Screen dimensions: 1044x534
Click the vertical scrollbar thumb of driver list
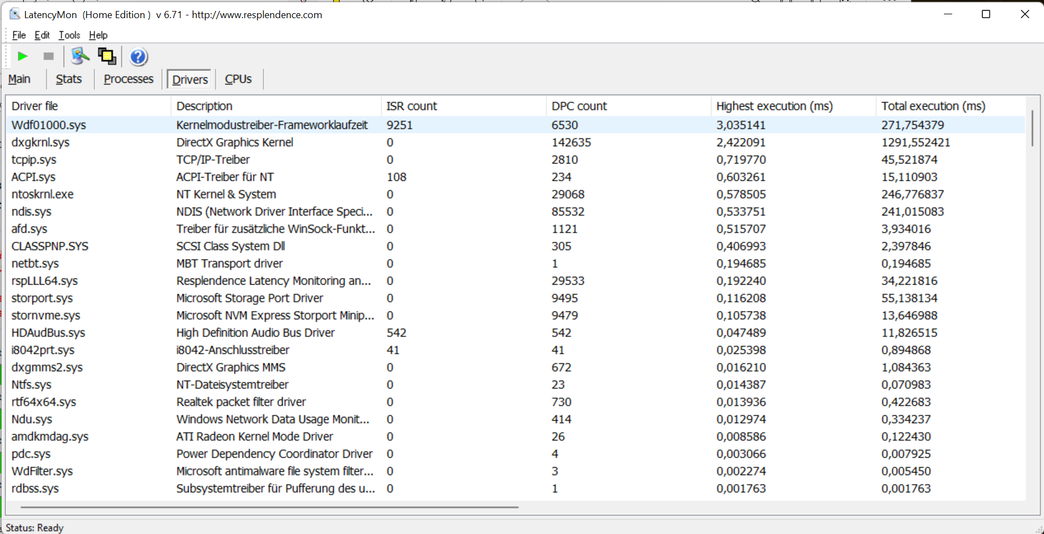[1032, 127]
